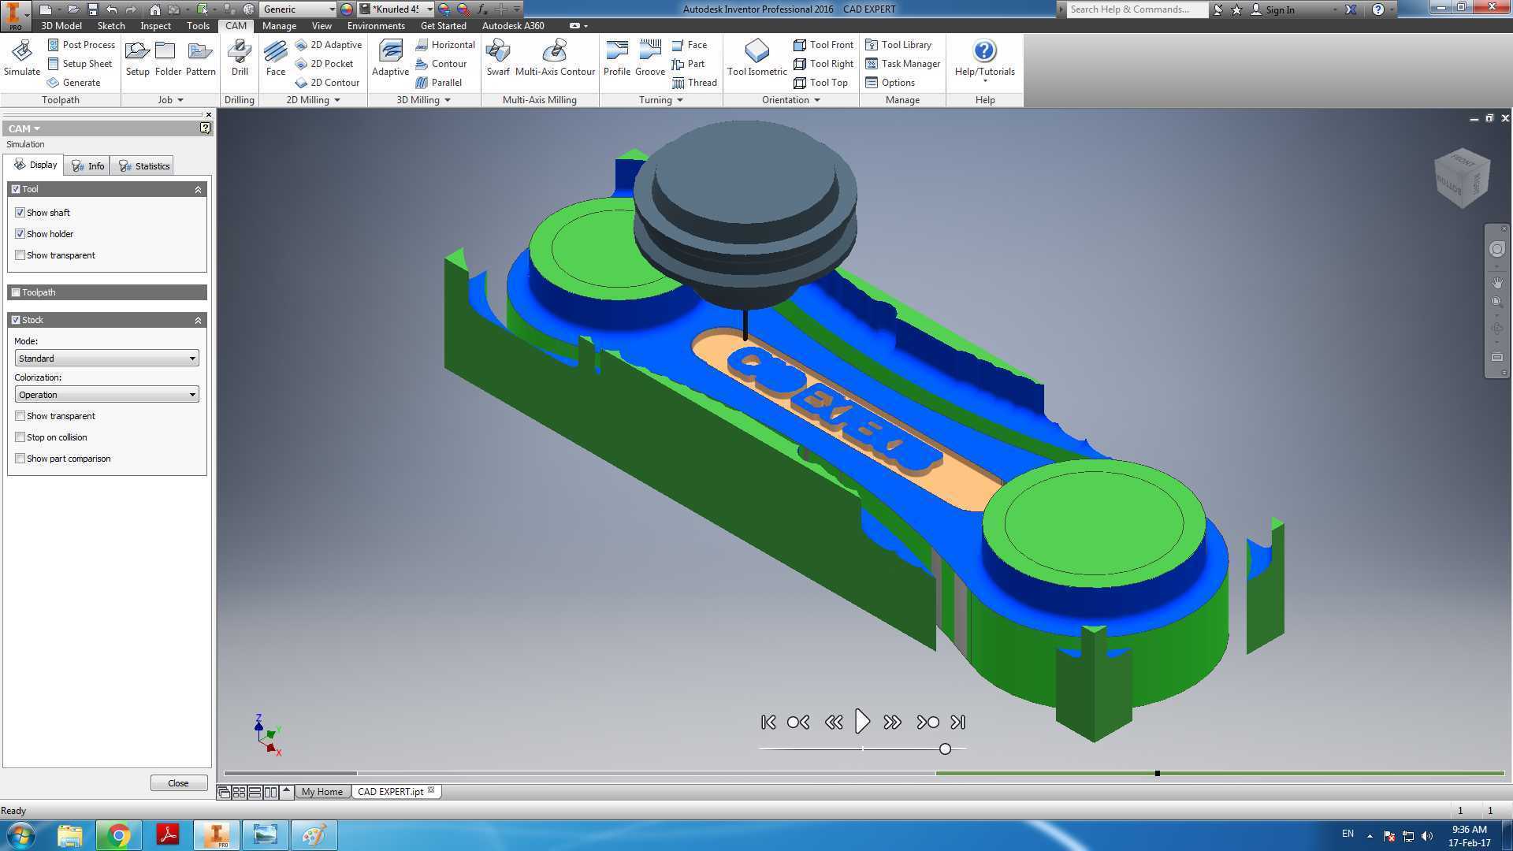Screen dimensions: 1513x851
Task: Enable Show part comparison
Action: (x=20, y=459)
